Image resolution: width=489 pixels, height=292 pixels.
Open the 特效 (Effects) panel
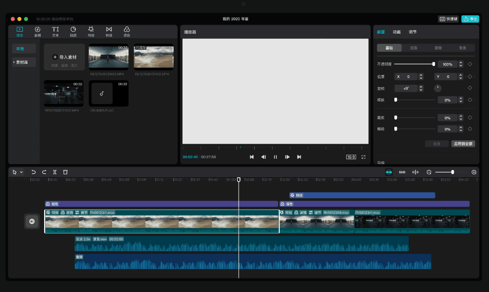coord(91,30)
